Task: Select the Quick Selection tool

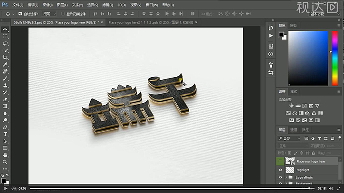Action: coord(5,51)
